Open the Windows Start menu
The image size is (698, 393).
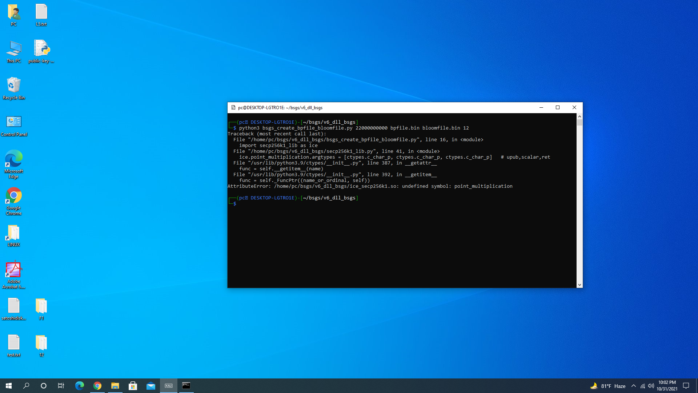tap(9, 386)
